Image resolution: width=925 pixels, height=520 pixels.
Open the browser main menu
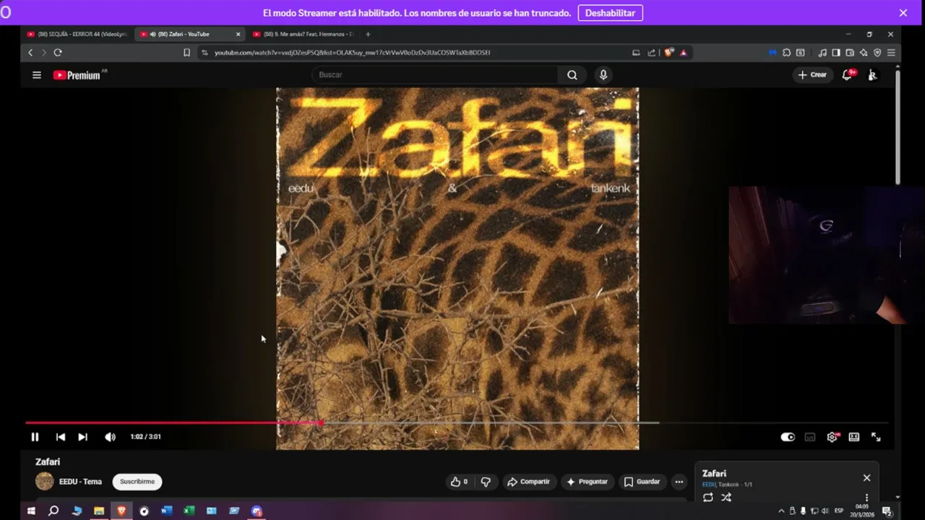[891, 53]
